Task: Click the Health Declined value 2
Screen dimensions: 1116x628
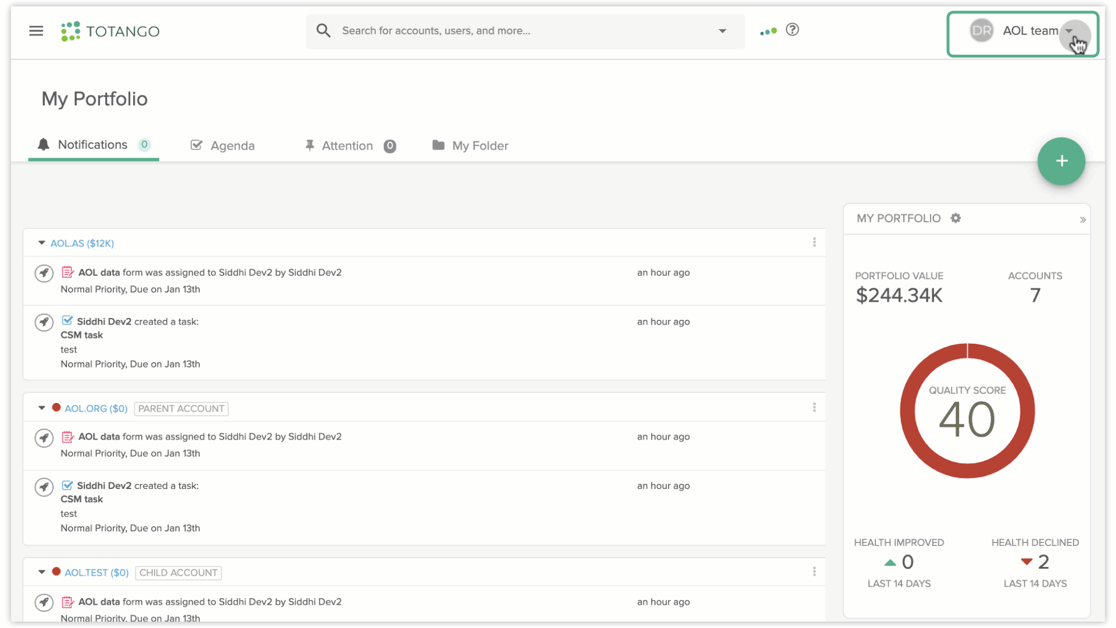Action: point(1043,562)
